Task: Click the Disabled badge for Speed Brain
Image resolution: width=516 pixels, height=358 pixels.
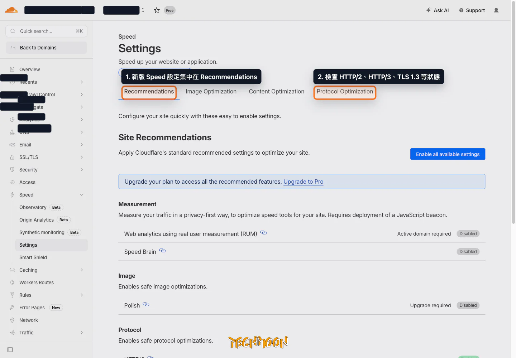Action: [x=468, y=252]
